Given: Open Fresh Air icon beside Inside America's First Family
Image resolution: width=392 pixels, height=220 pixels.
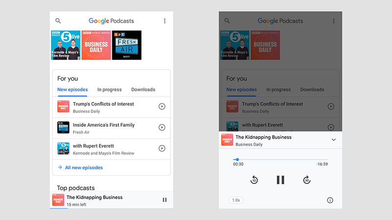Looking at the screenshot, I should coord(63,128).
